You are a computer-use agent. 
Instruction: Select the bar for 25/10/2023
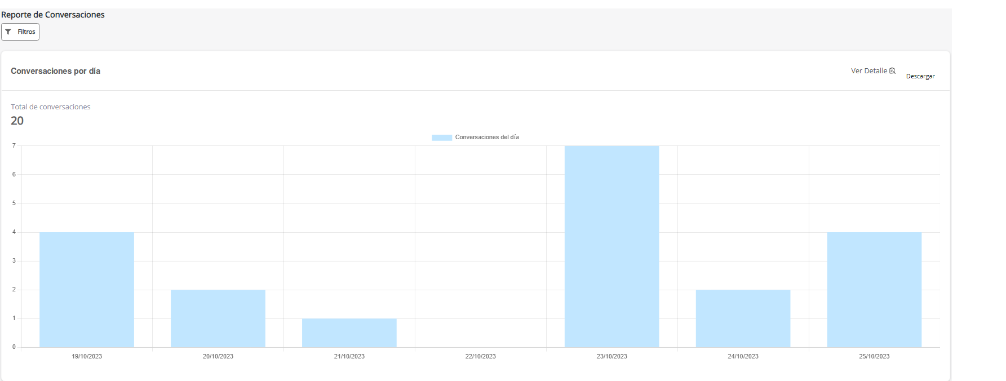(874, 290)
